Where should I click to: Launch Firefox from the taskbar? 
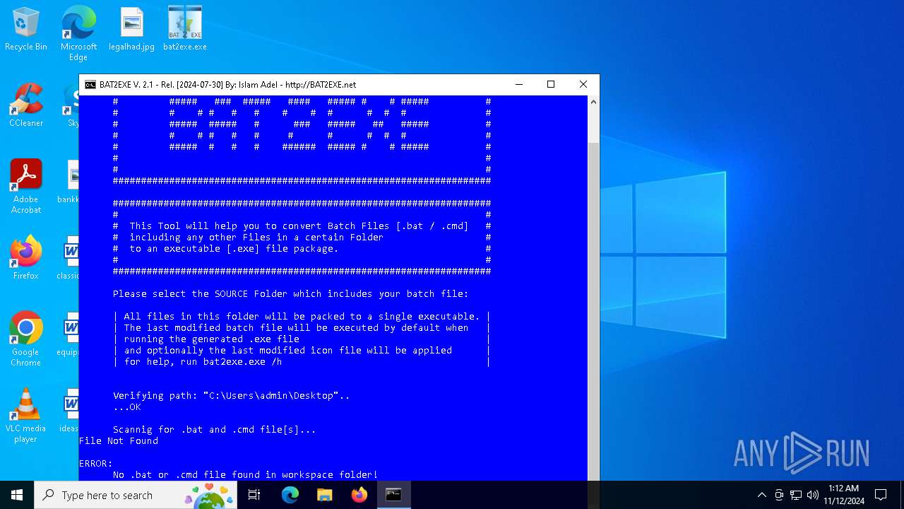coord(359,495)
